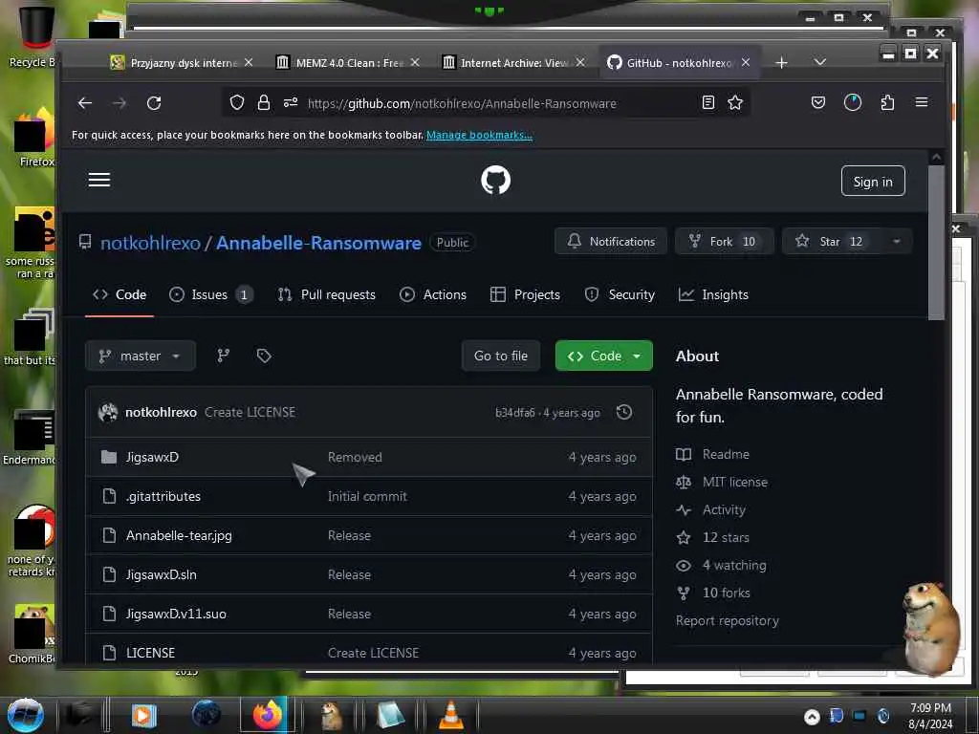Bookmark this page with the star icon
Image resolution: width=979 pixels, height=734 pixels.
tap(735, 102)
